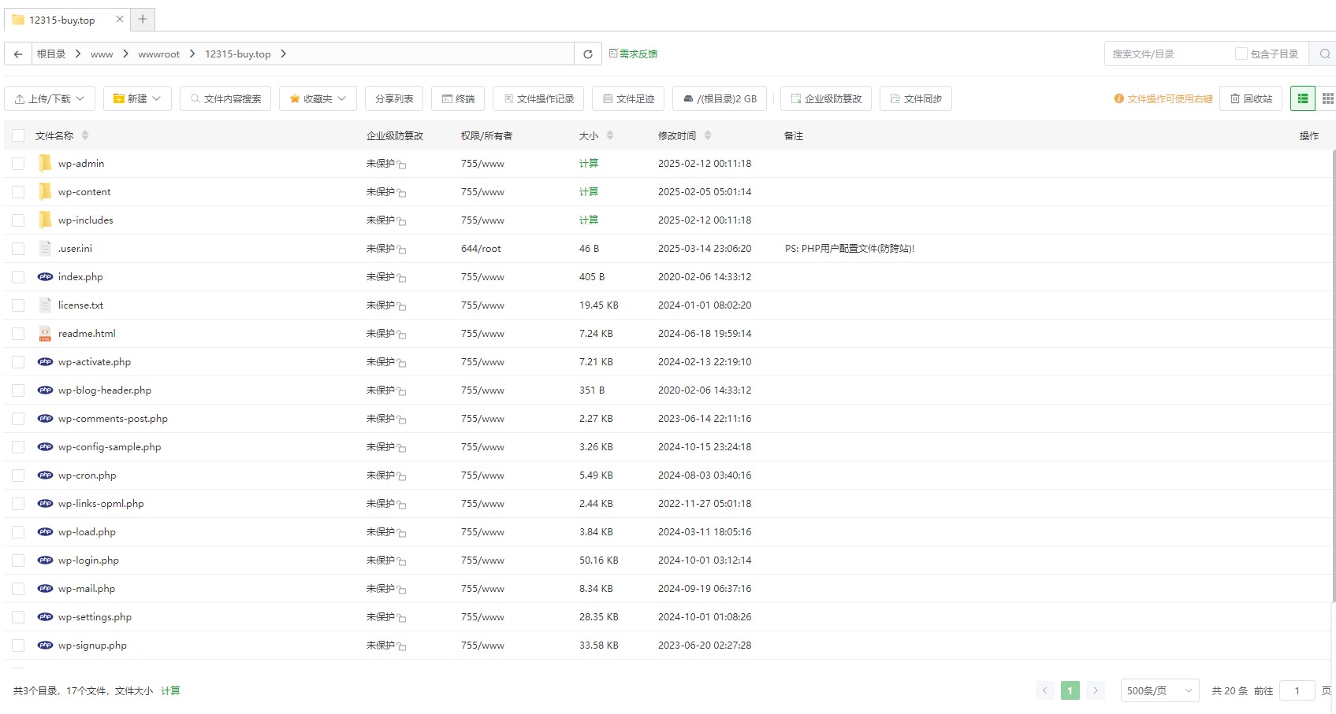Navigate to wwwroot breadcrumb
1336x714 pixels.
158,54
